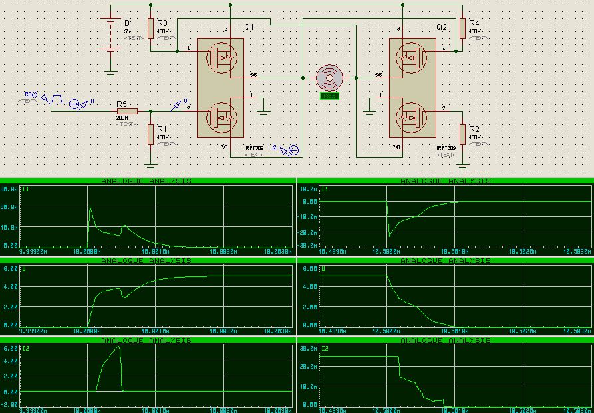594x413 pixels.
Task: Click top-left graph Analogue Analysis title bar
Action: point(146,181)
